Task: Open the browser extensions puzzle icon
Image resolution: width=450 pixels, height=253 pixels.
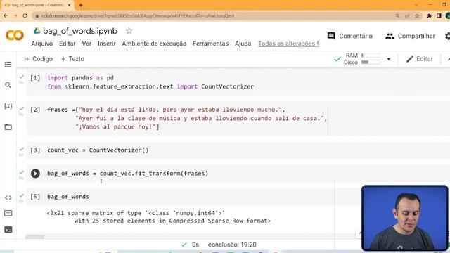Action: [x=430, y=15]
